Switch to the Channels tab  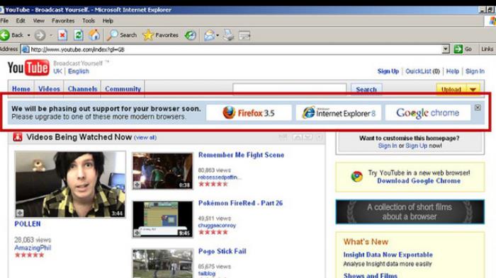[x=83, y=88]
